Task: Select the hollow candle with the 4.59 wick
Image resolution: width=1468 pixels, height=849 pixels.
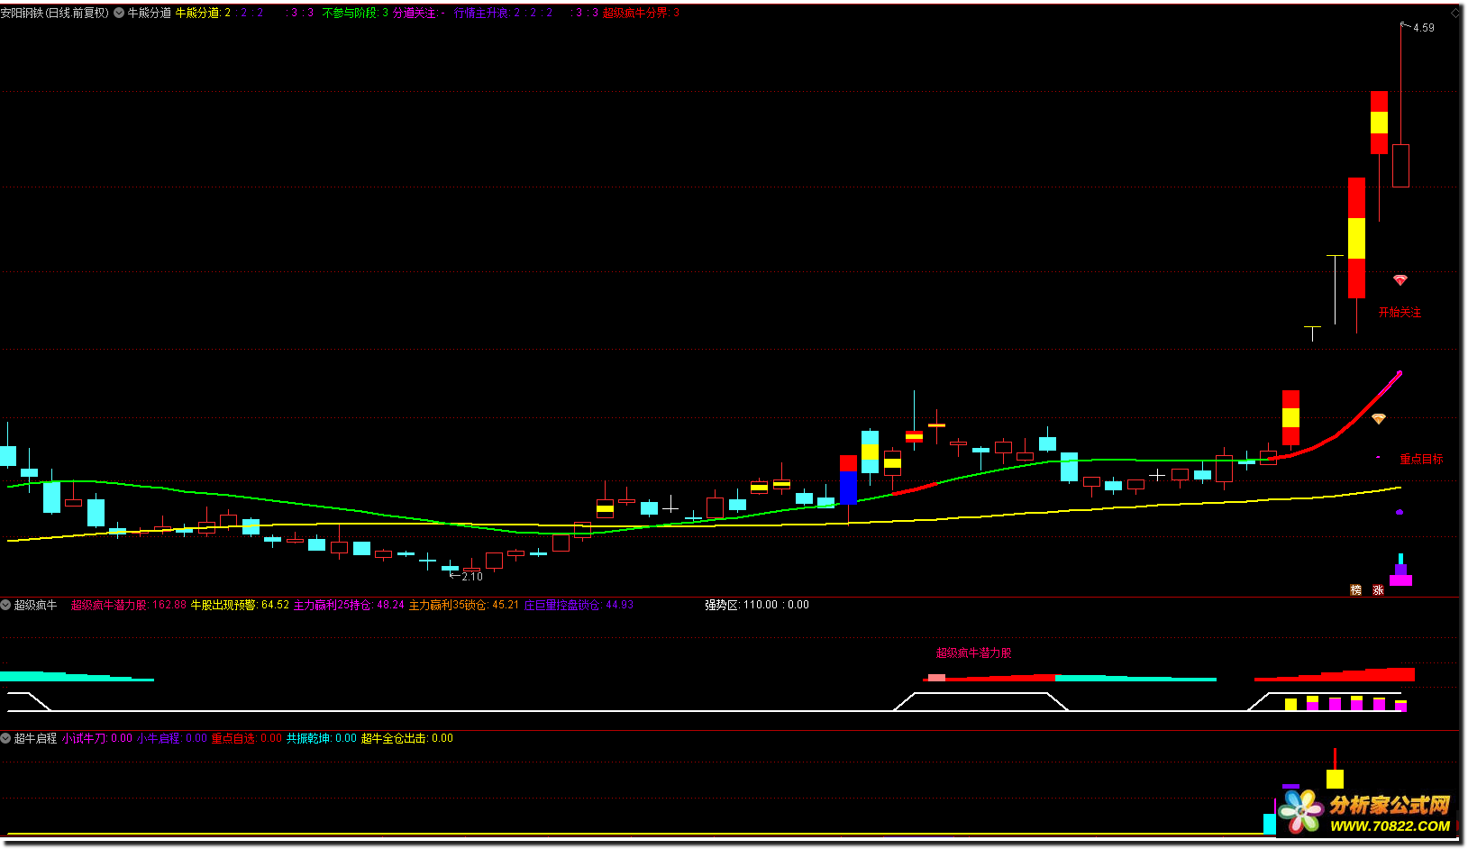Action: 1400,166
